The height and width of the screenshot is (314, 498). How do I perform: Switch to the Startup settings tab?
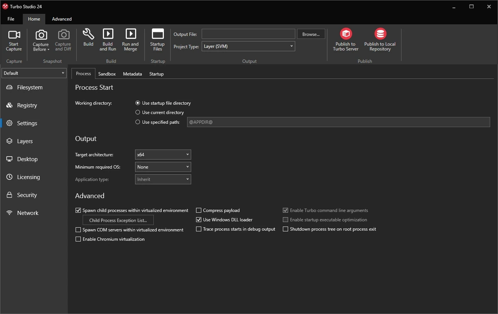point(156,74)
